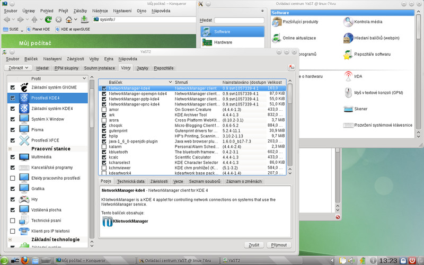The image size is (424, 265).
Task: Click the Konqueror up arrow icon
Action: pos(34,20)
